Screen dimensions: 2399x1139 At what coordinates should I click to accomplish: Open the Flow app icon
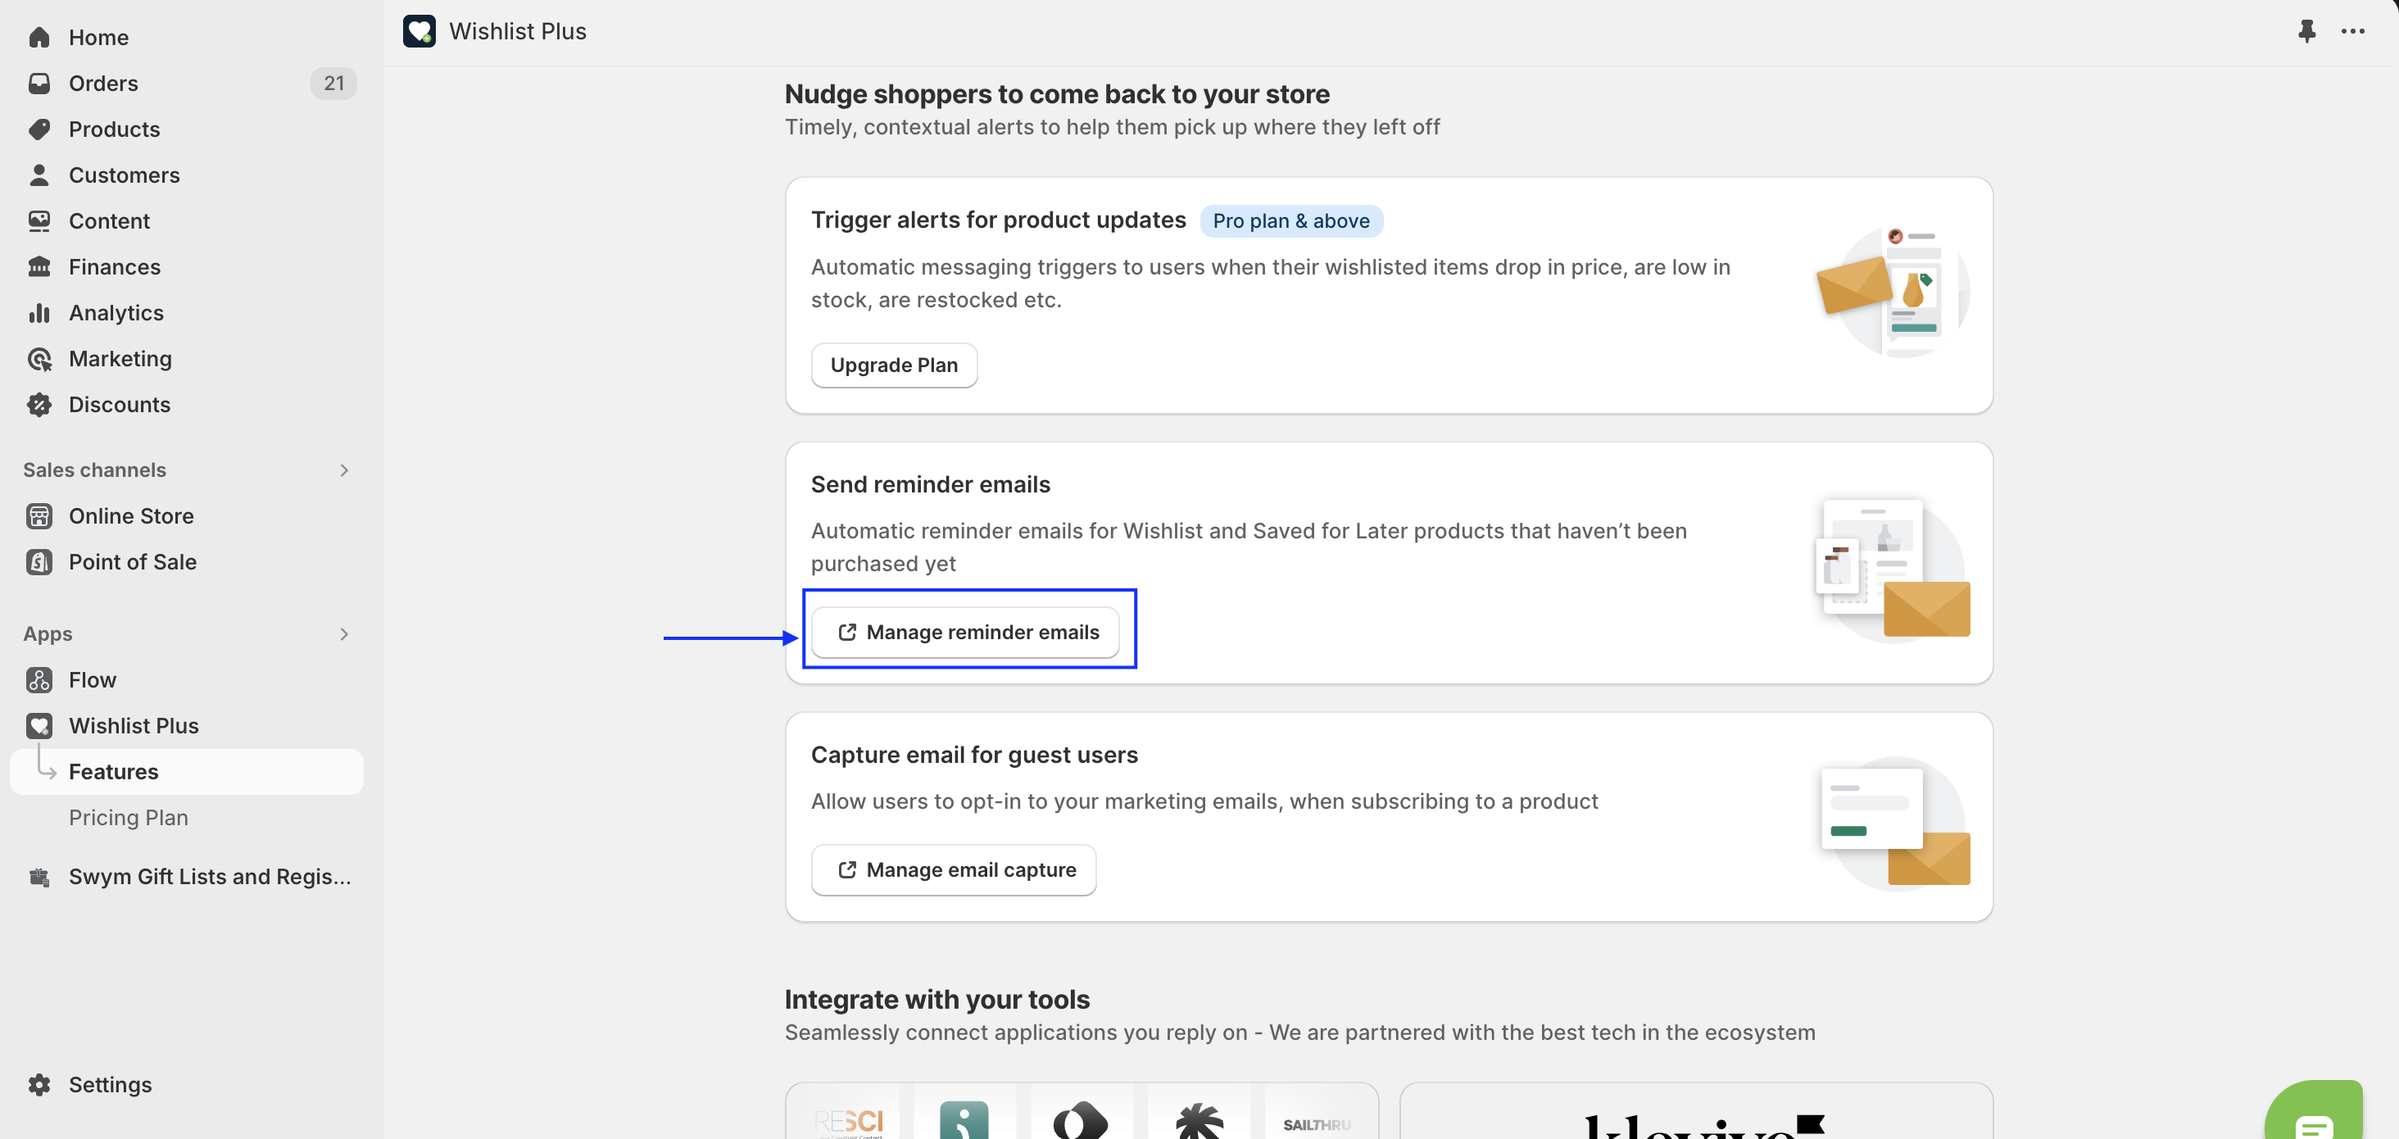coord(39,680)
